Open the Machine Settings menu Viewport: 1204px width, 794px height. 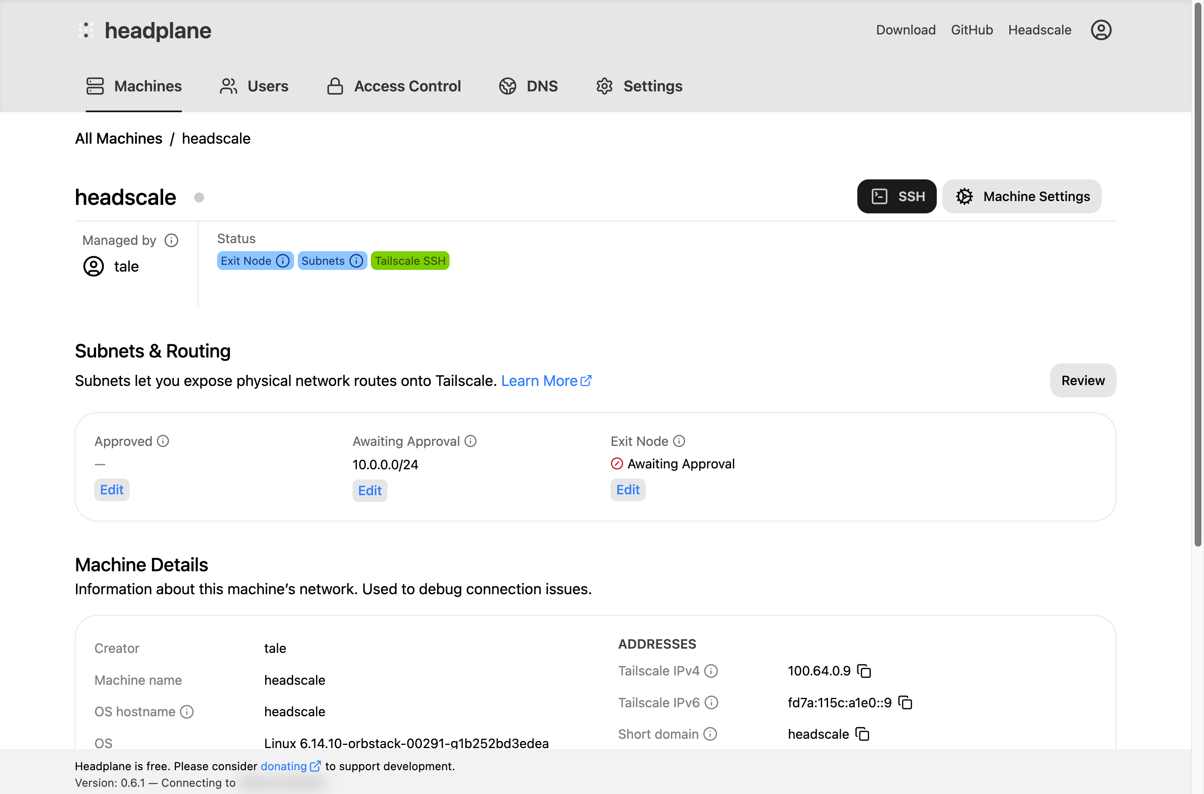click(x=1022, y=196)
